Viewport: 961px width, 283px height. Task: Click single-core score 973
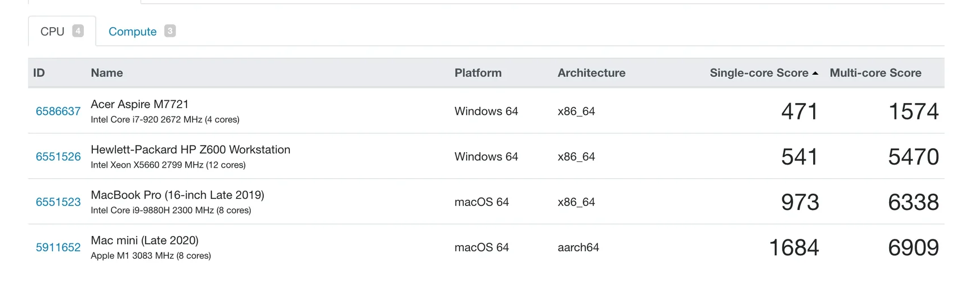point(800,202)
